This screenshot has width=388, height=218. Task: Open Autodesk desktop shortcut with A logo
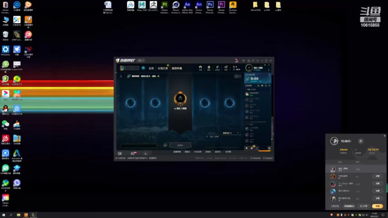[17, 155]
